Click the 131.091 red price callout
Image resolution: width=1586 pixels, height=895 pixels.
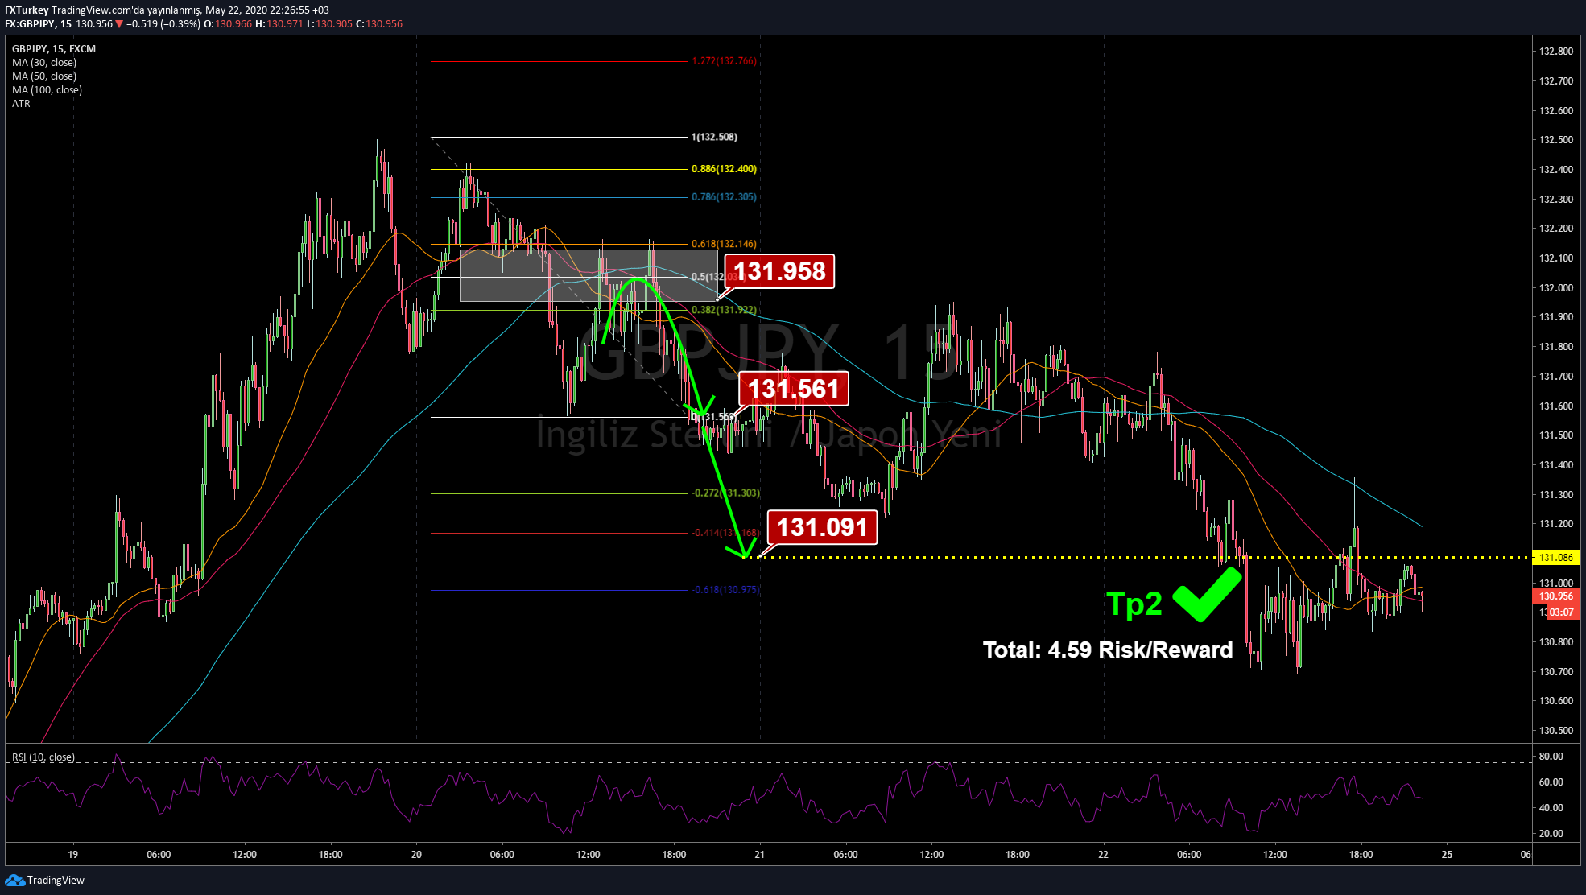pos(822,527)
